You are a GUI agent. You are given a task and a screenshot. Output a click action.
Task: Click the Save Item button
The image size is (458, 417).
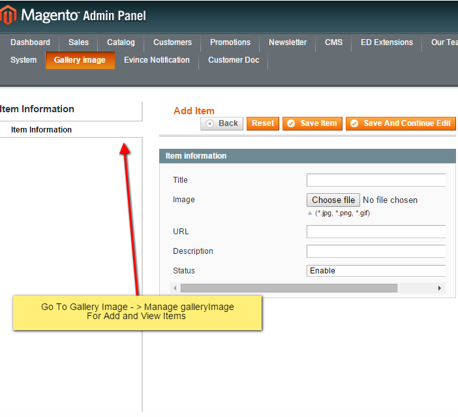pyautogui.click(x=313, y=123)
